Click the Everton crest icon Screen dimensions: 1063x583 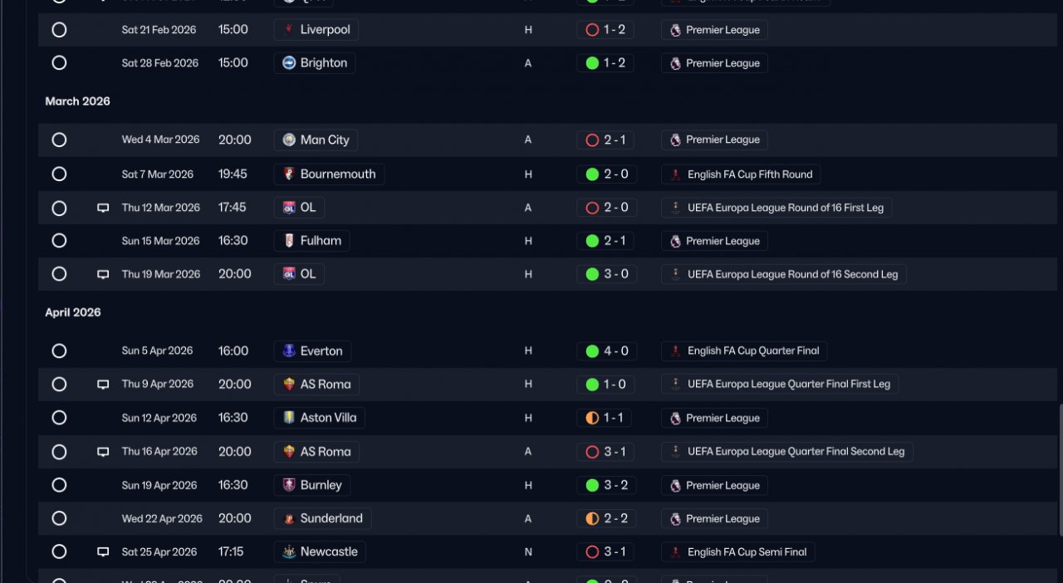289,351
